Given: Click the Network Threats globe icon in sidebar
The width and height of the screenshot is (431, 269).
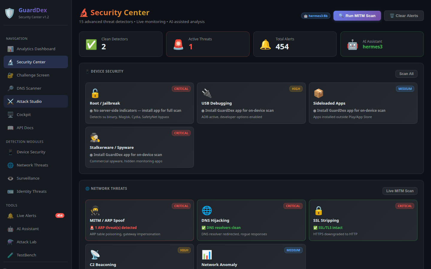Looking at the screenshot, I should click(x=10, y=165).
